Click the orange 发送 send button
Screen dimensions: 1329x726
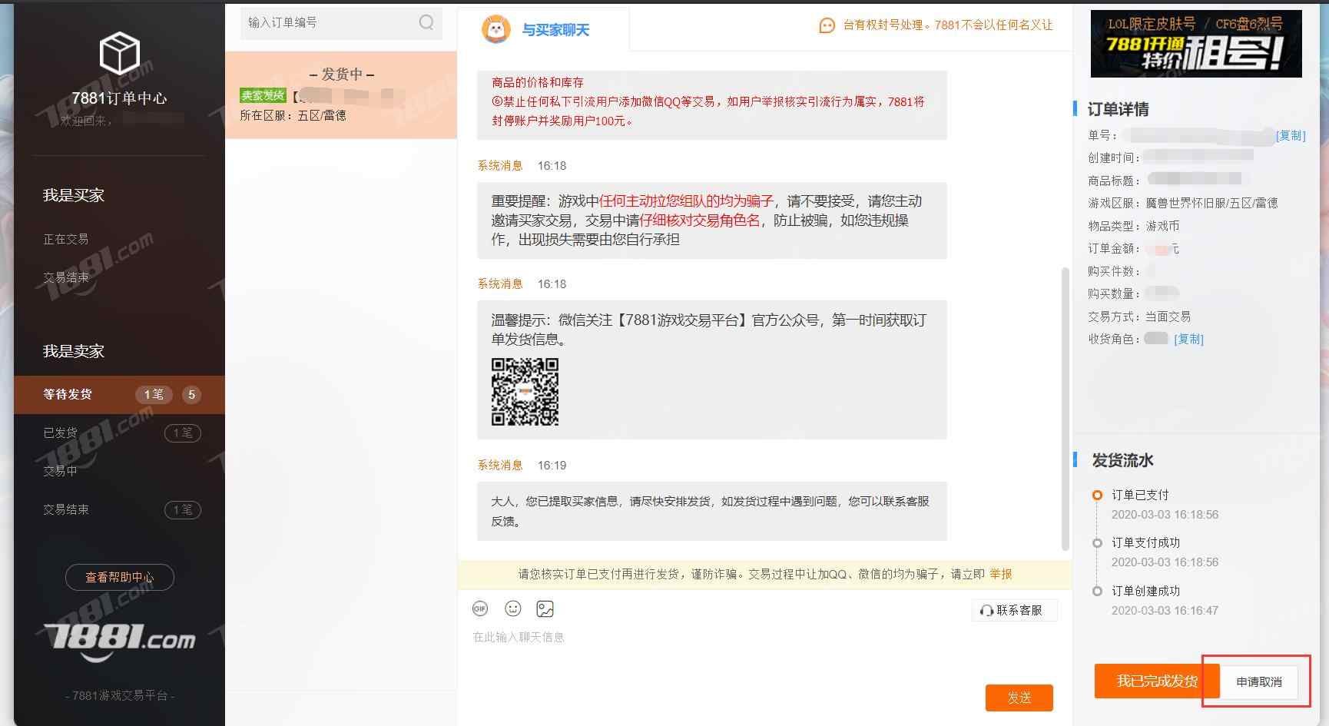click(x=1019, y=698)
